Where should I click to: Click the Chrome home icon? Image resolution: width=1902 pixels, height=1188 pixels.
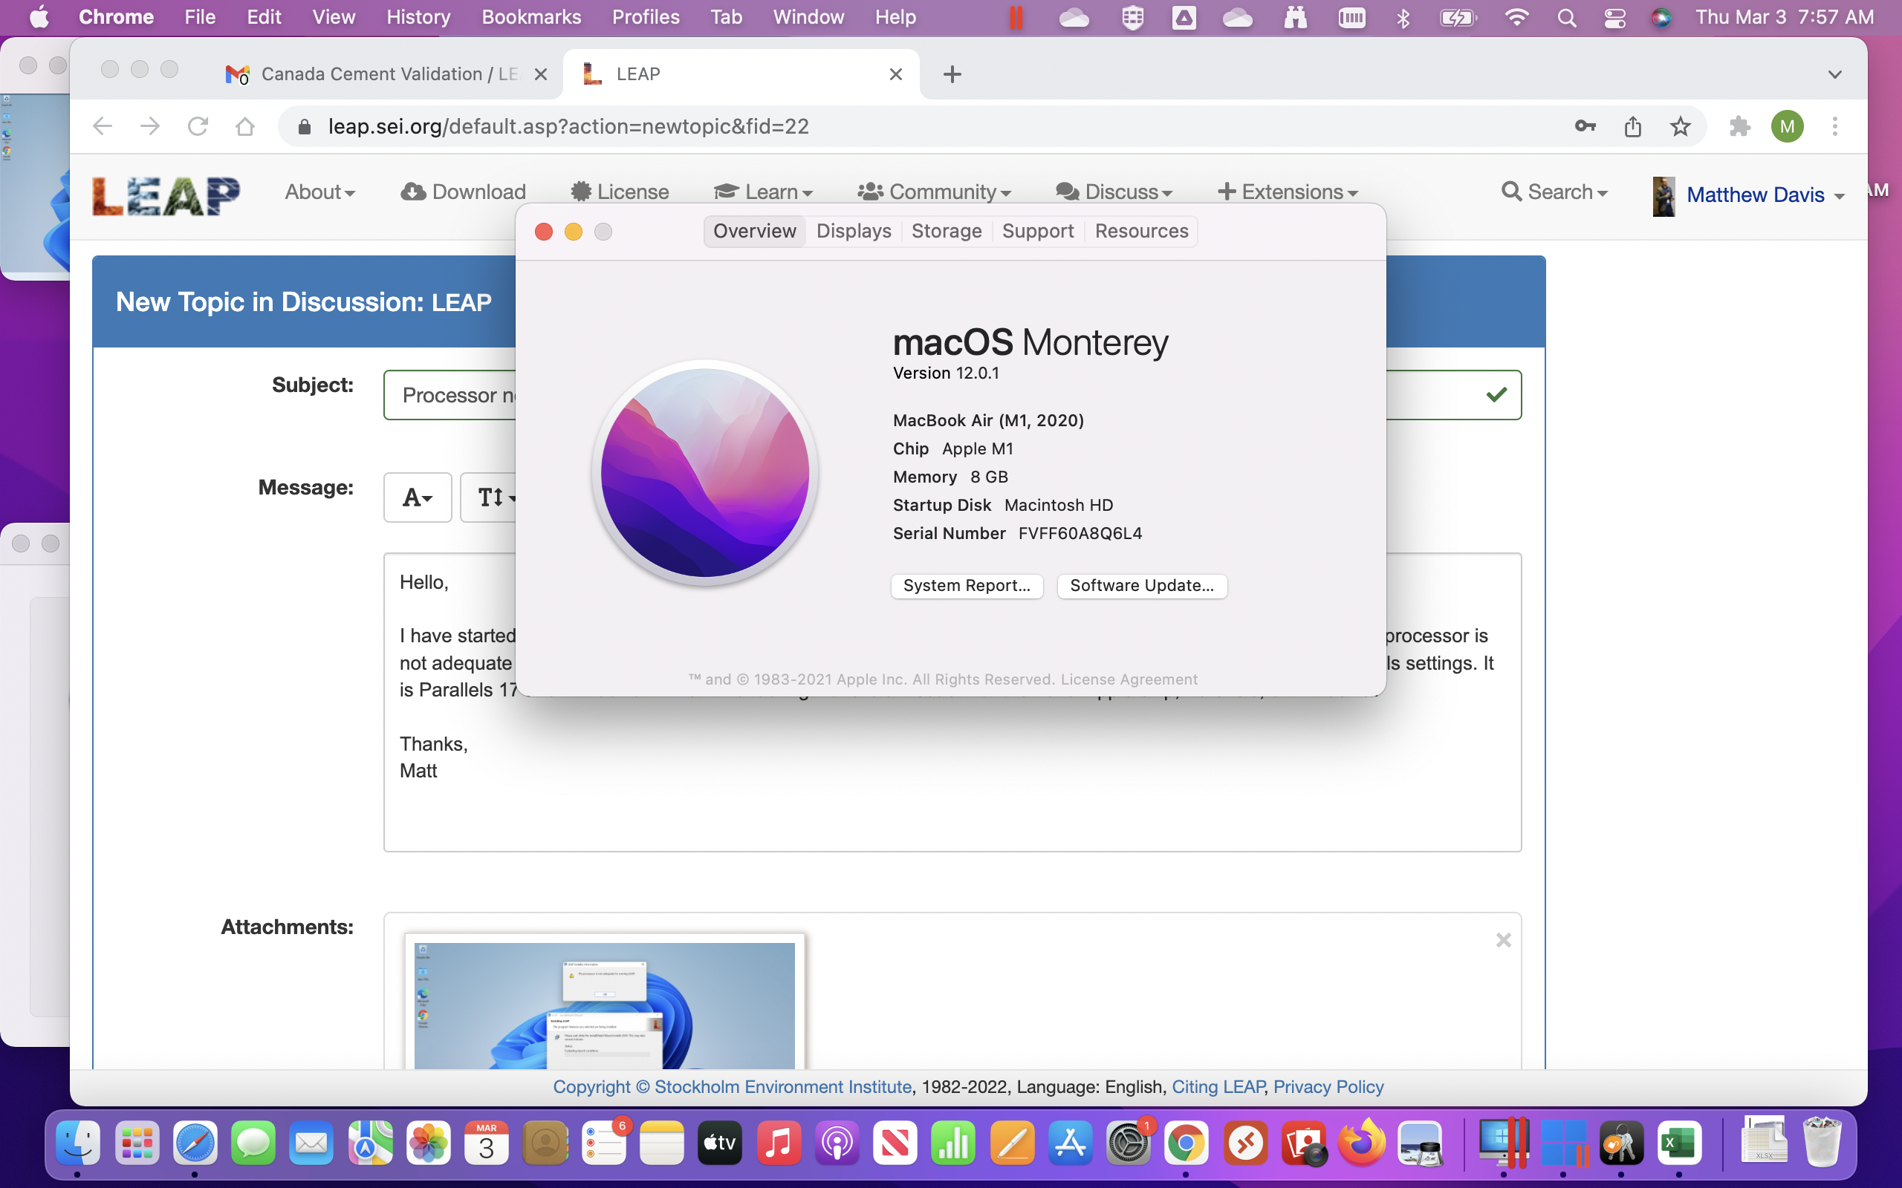pyautogui.click(x=245, y=126)
